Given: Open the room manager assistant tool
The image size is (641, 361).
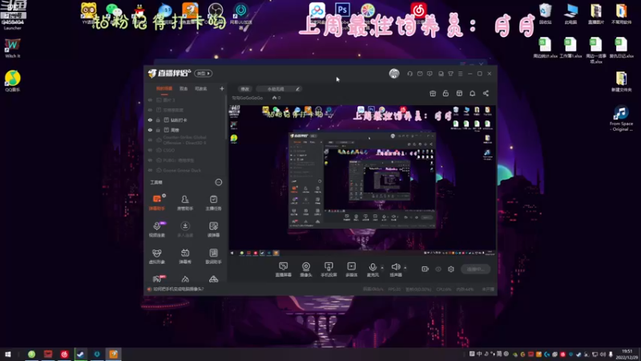Looking at the screenshot, I should click(x=185, y=202).
